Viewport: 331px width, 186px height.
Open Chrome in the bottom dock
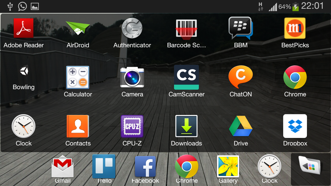click(x=187, y=167)
